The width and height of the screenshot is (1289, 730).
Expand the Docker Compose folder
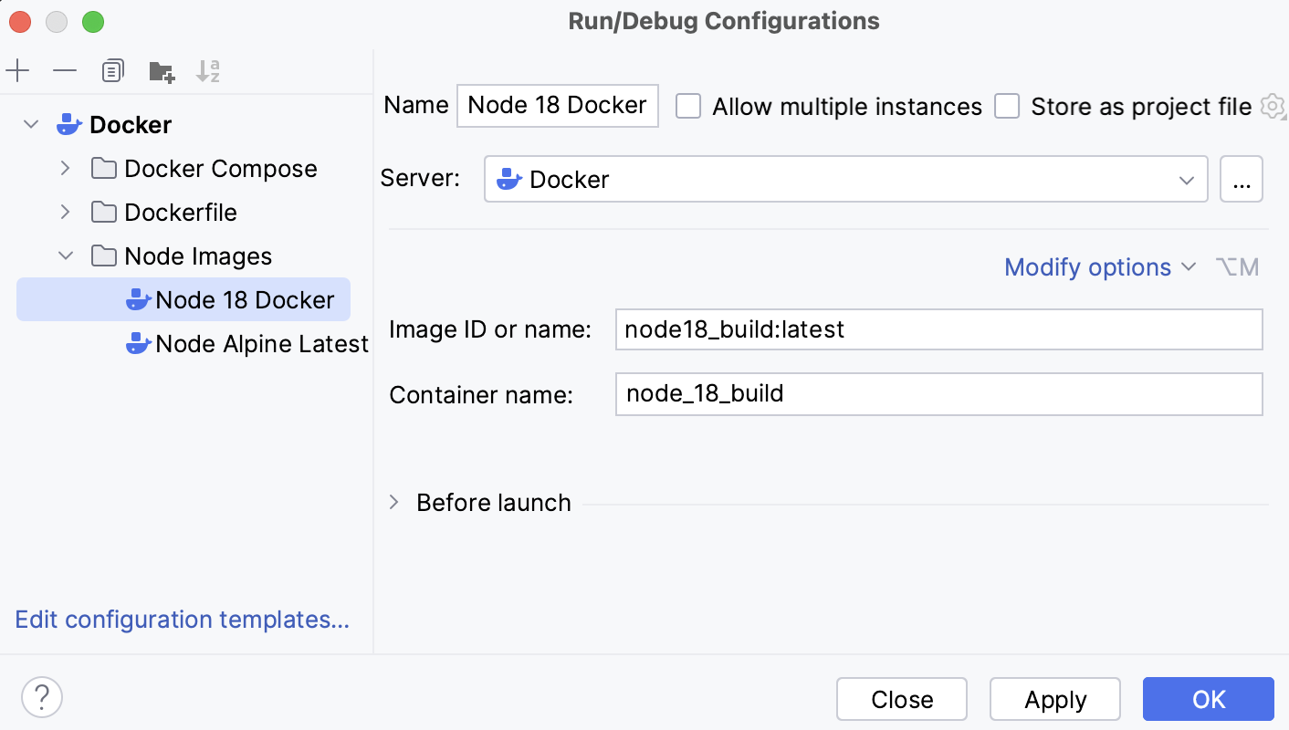[x=65, y=168]
